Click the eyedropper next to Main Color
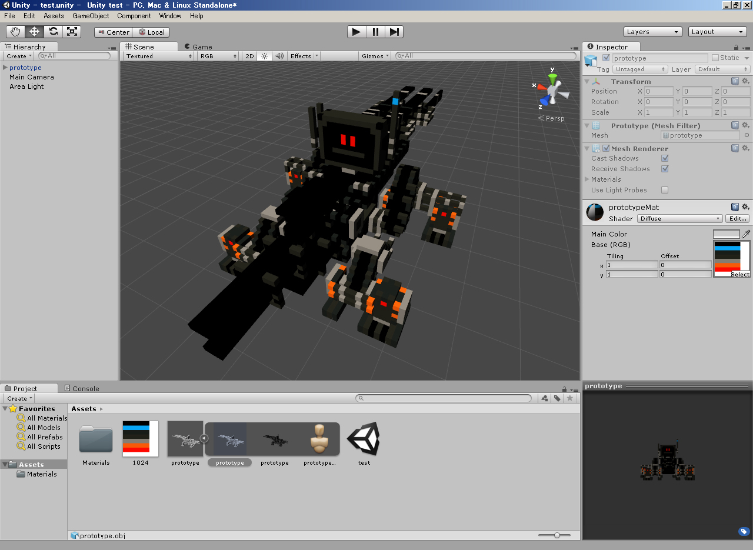 coord(746,234)
